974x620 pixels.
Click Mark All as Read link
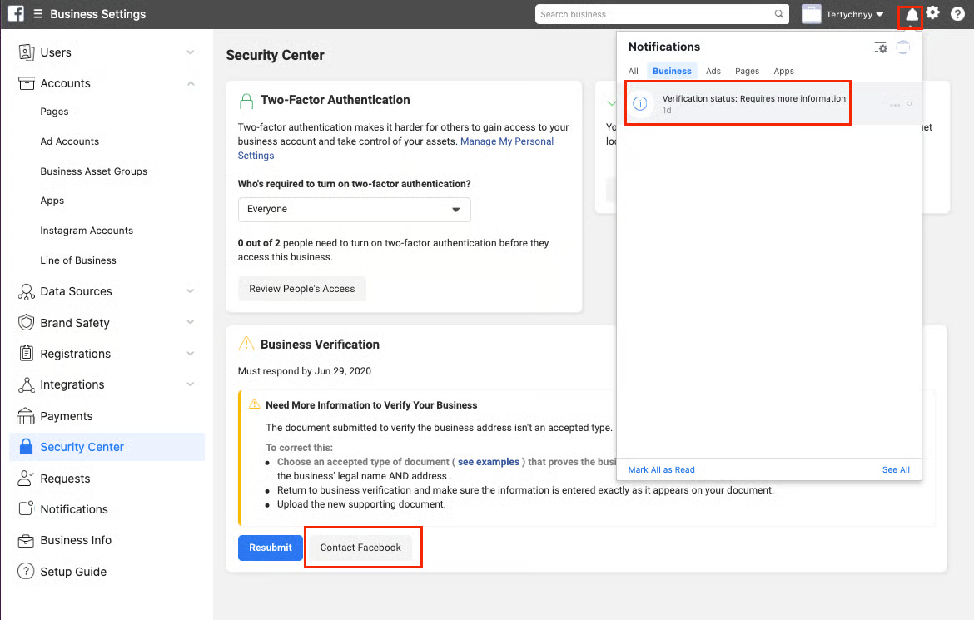(x=661, y=470)
